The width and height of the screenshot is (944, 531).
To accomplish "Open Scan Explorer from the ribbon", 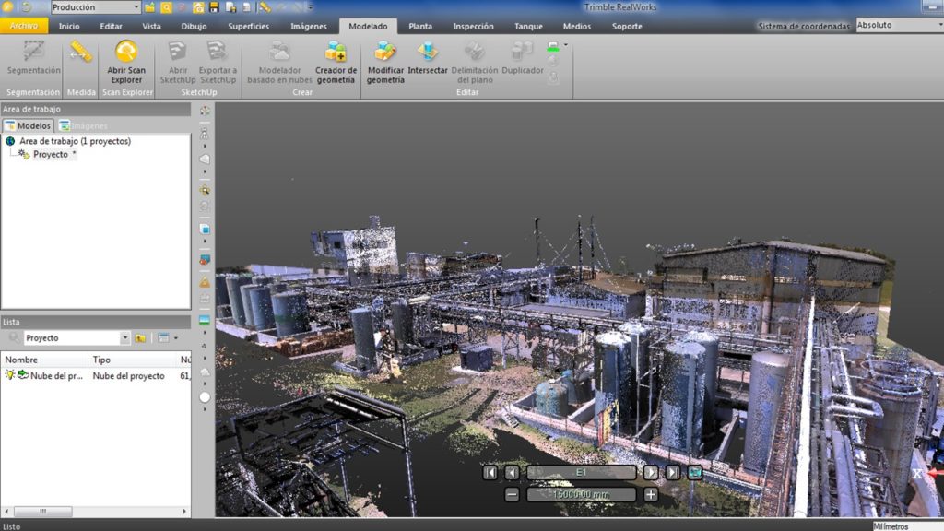I will click(126, 61).
